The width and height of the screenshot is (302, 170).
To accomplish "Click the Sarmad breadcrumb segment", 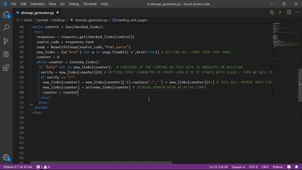I will tap(42, 20).
